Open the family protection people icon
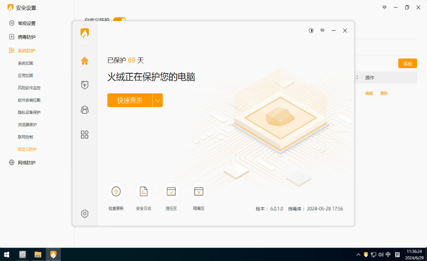Screen dimensions: 427x261 pyautogui.click(x=85, y=110)
